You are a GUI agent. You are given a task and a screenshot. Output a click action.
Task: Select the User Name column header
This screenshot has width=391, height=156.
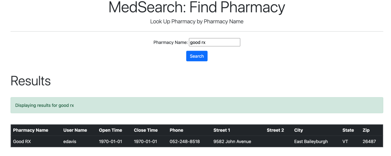pos(75,130)
